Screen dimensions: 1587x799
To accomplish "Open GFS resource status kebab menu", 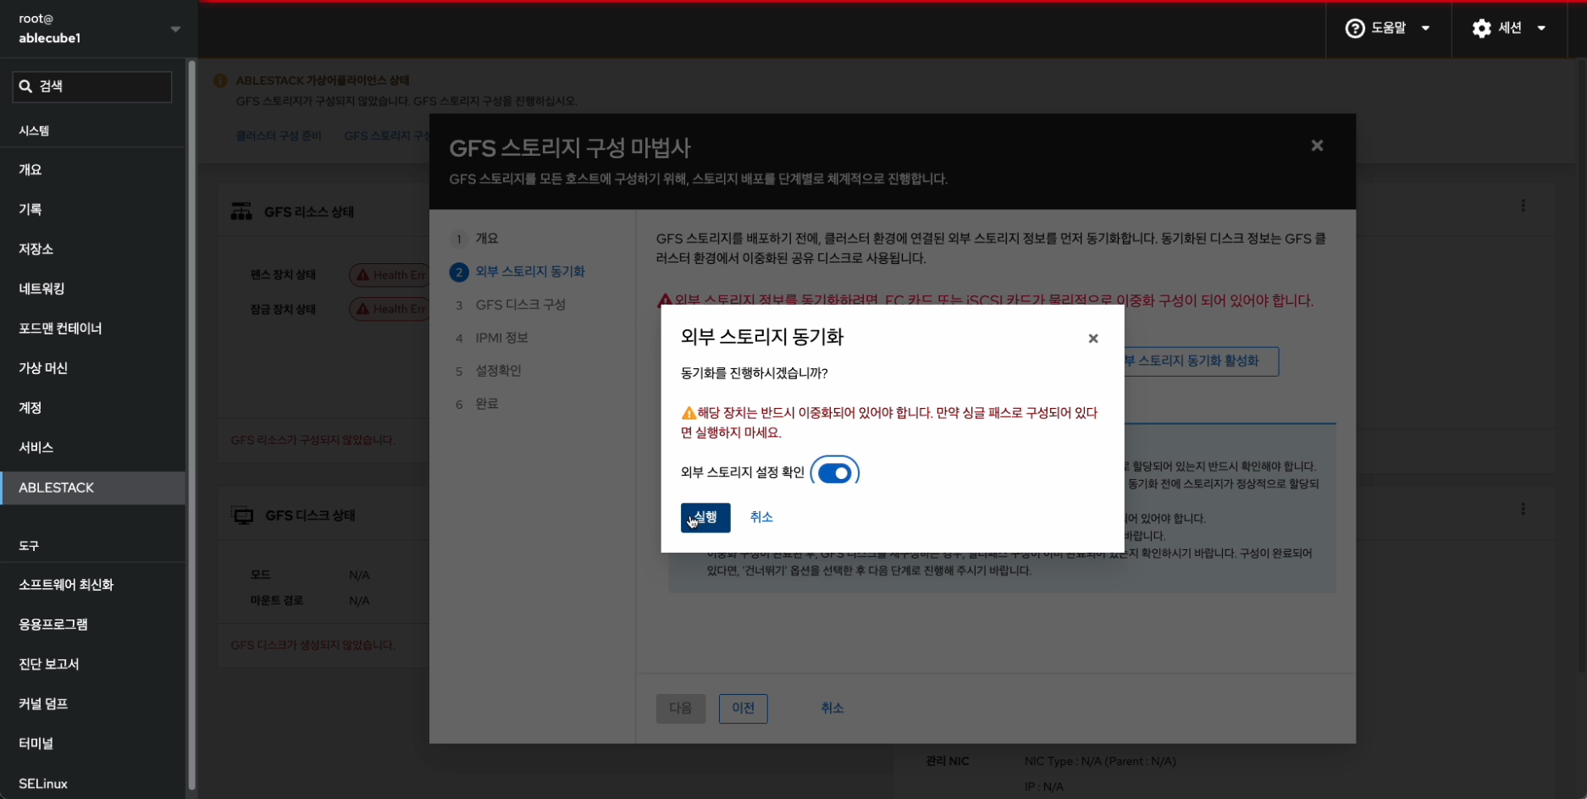I will (1523, 206).
